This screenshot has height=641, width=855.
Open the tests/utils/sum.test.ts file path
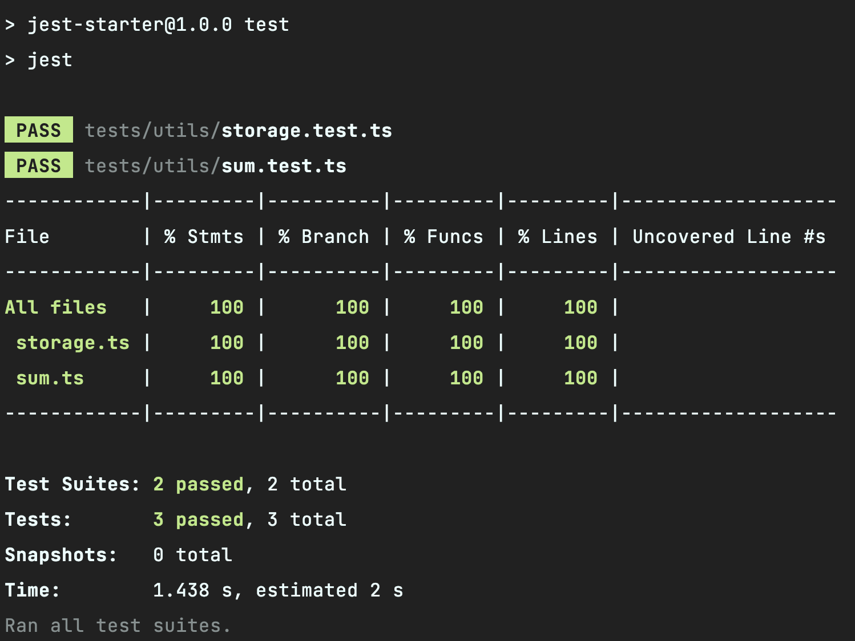tap(215, 166)
